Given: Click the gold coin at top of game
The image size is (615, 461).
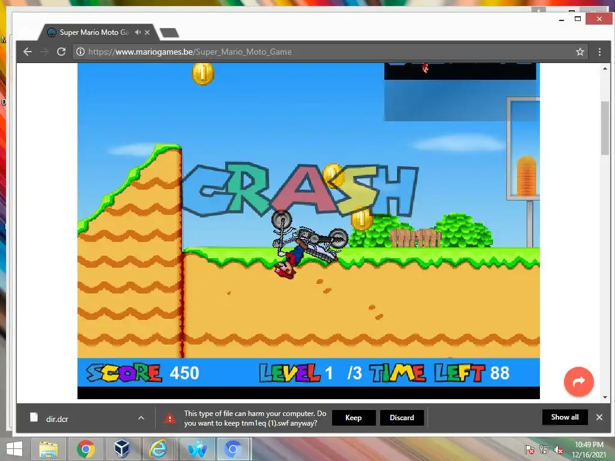Looking at the screenshot, I should pyautogui.click(x=203, y=73).
